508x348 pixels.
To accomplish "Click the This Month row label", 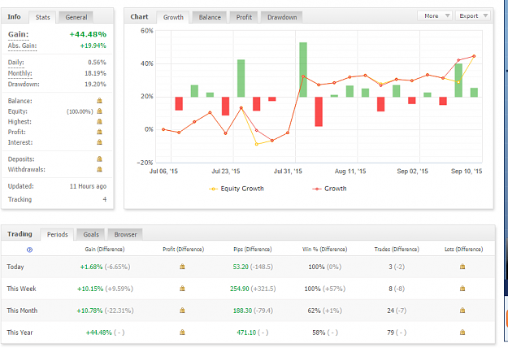I will (x=22, y=311).
